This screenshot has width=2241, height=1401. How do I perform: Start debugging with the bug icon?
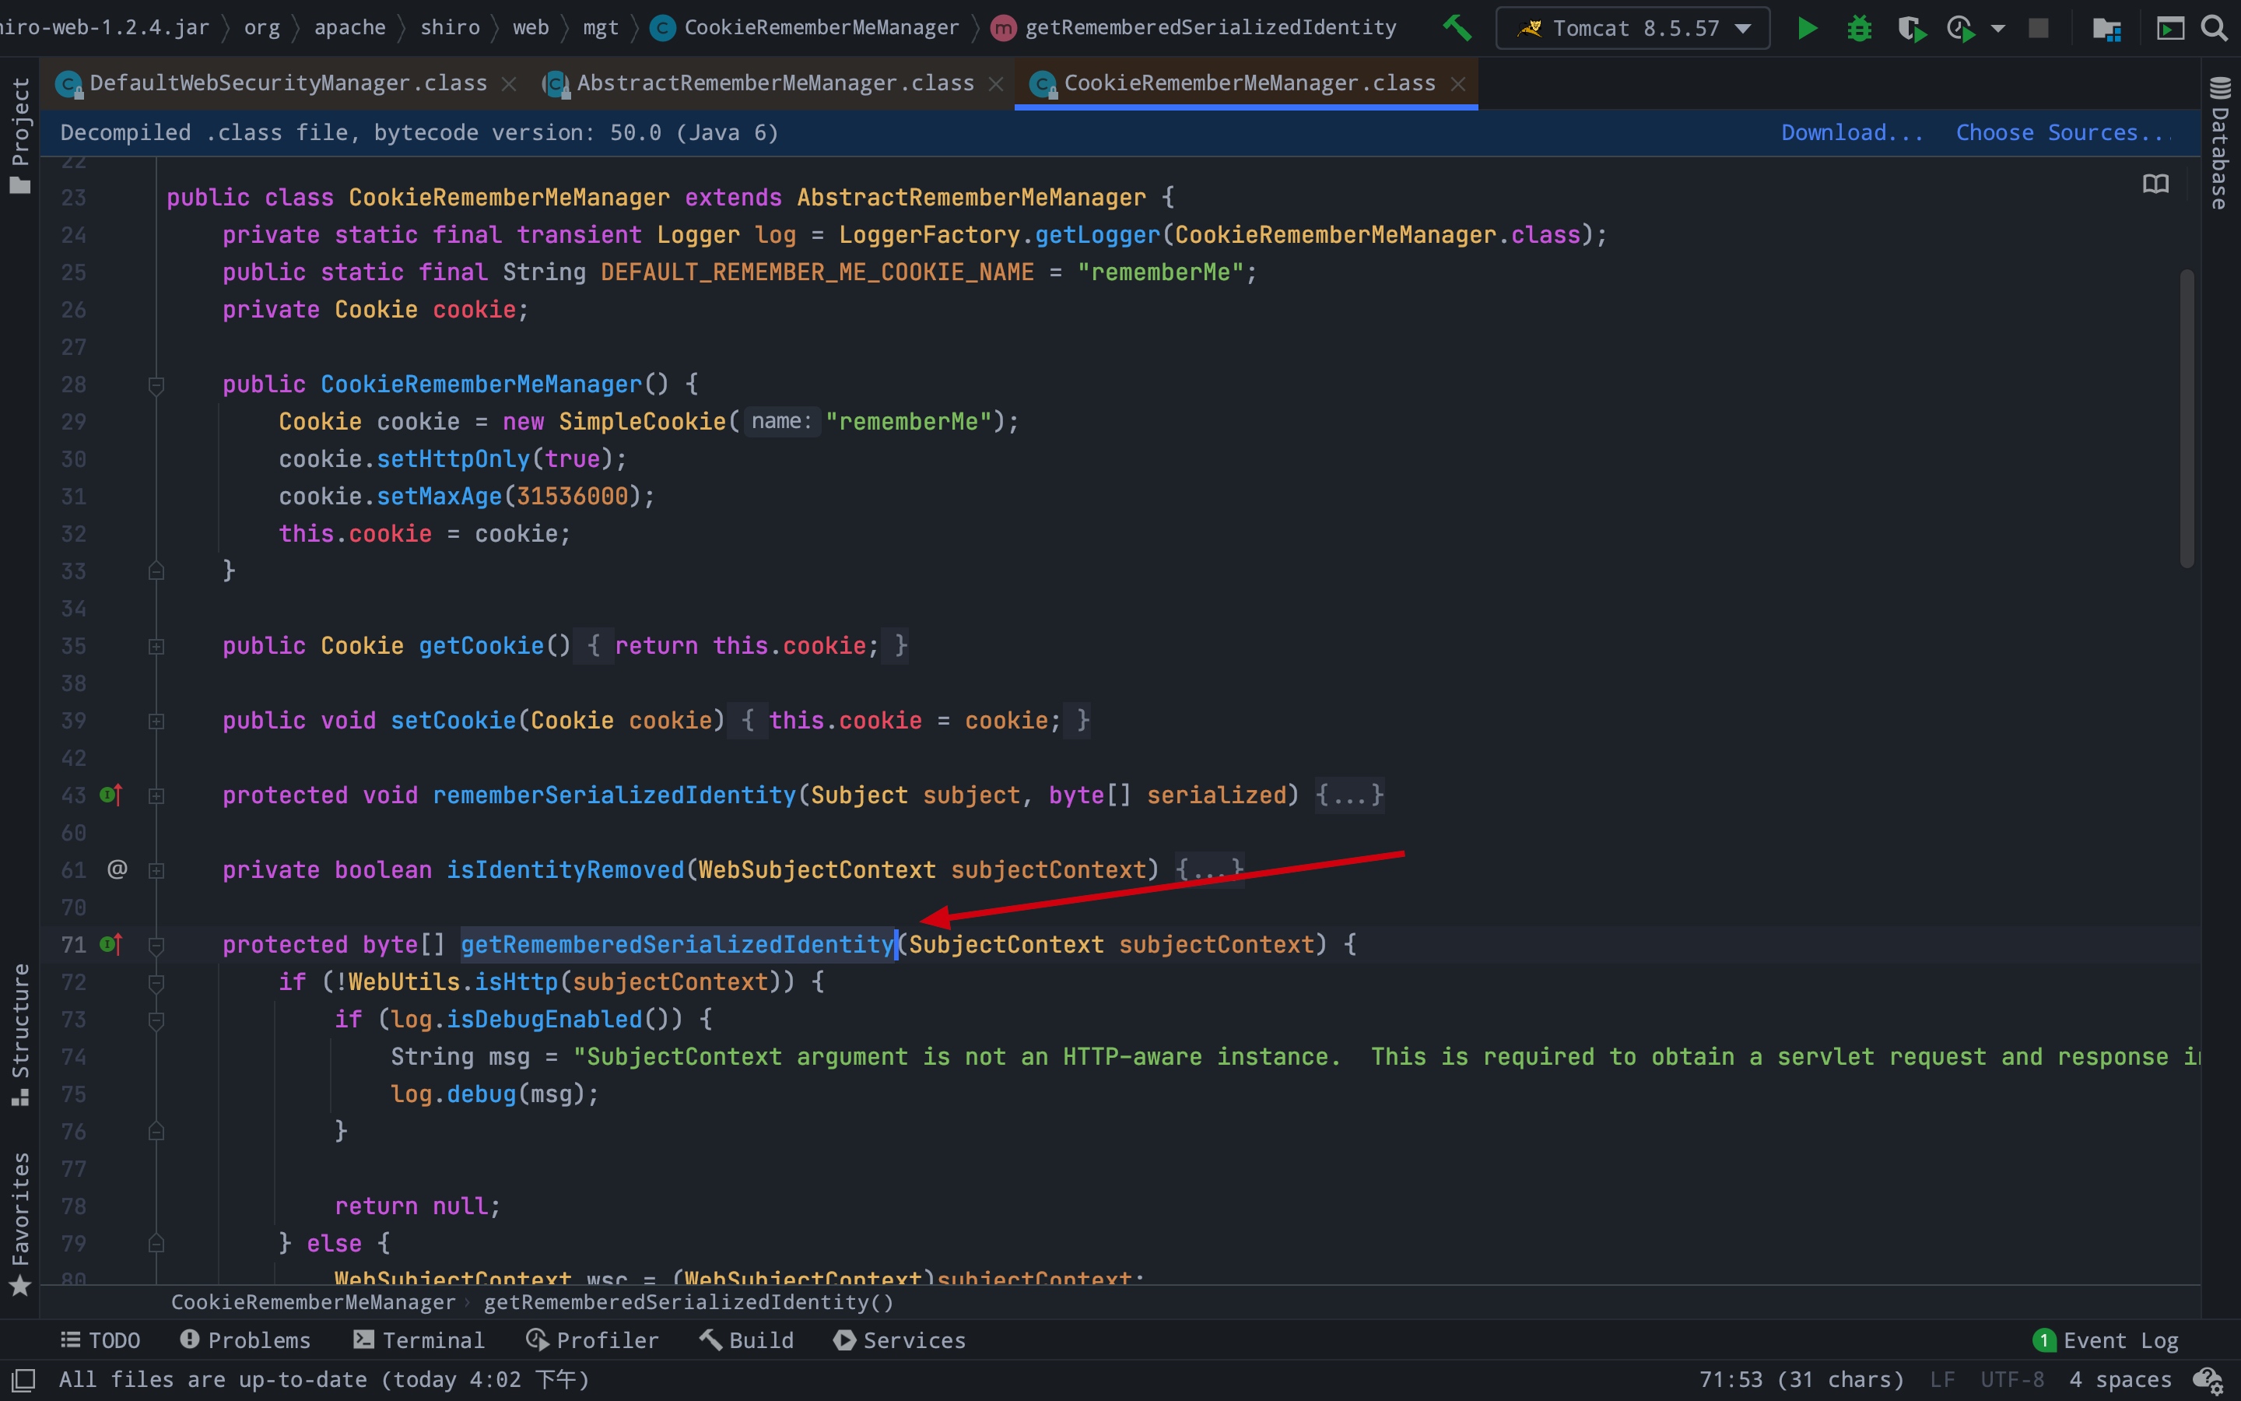(1858, 28)
